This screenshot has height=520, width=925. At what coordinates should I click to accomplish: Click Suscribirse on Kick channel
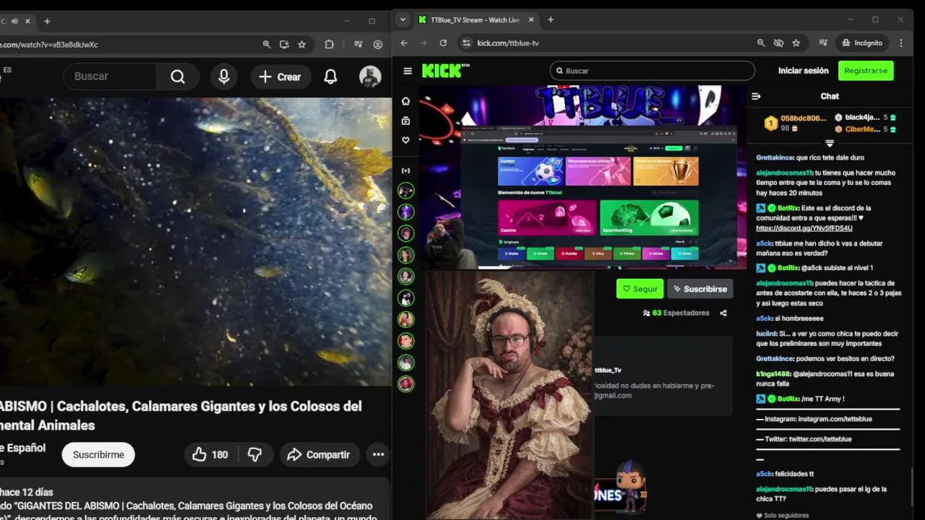point(700,289)
